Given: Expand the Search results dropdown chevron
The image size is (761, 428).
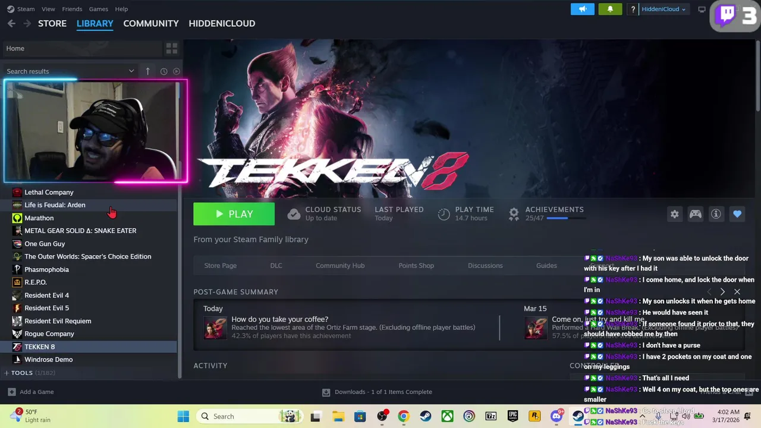Looking at the screenshot, I should [x=131, y=71].
